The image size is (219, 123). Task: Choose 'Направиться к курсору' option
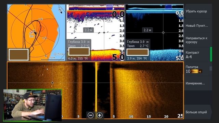pyautogui.click(x=196, y=40)
